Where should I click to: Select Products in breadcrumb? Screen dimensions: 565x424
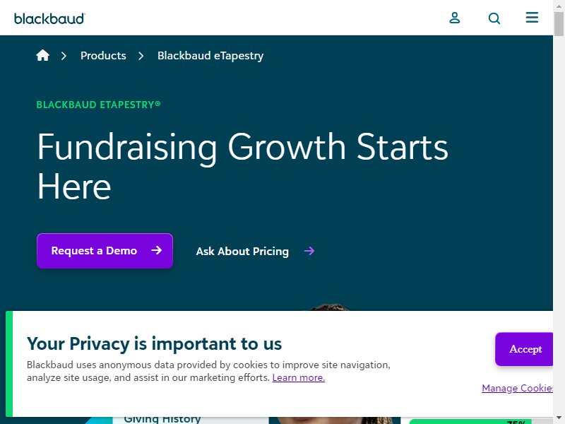coord(103,56)
